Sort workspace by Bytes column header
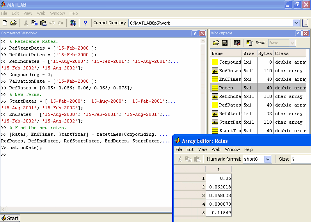The image size is (311, 222). 265,53
